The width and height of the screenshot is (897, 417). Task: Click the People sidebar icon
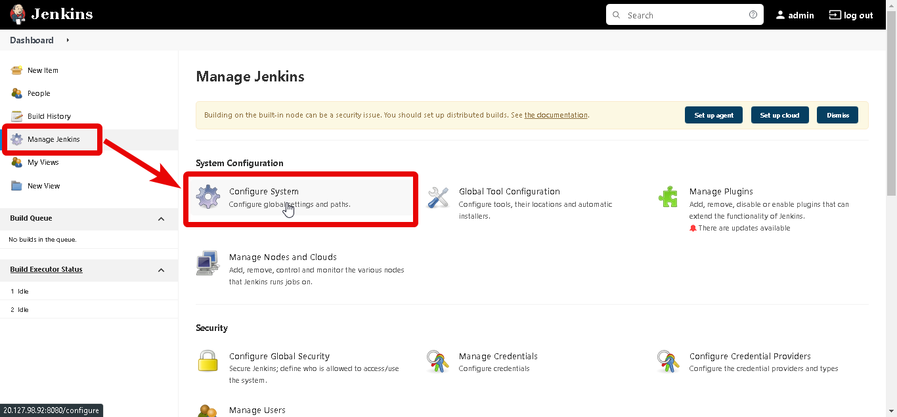(17, 93)
